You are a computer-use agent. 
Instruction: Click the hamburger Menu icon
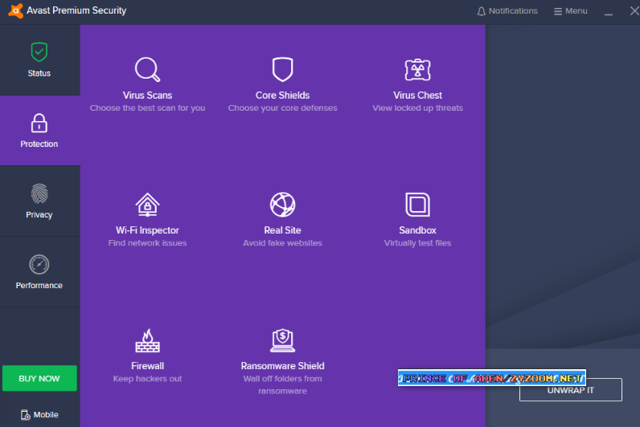557,11
